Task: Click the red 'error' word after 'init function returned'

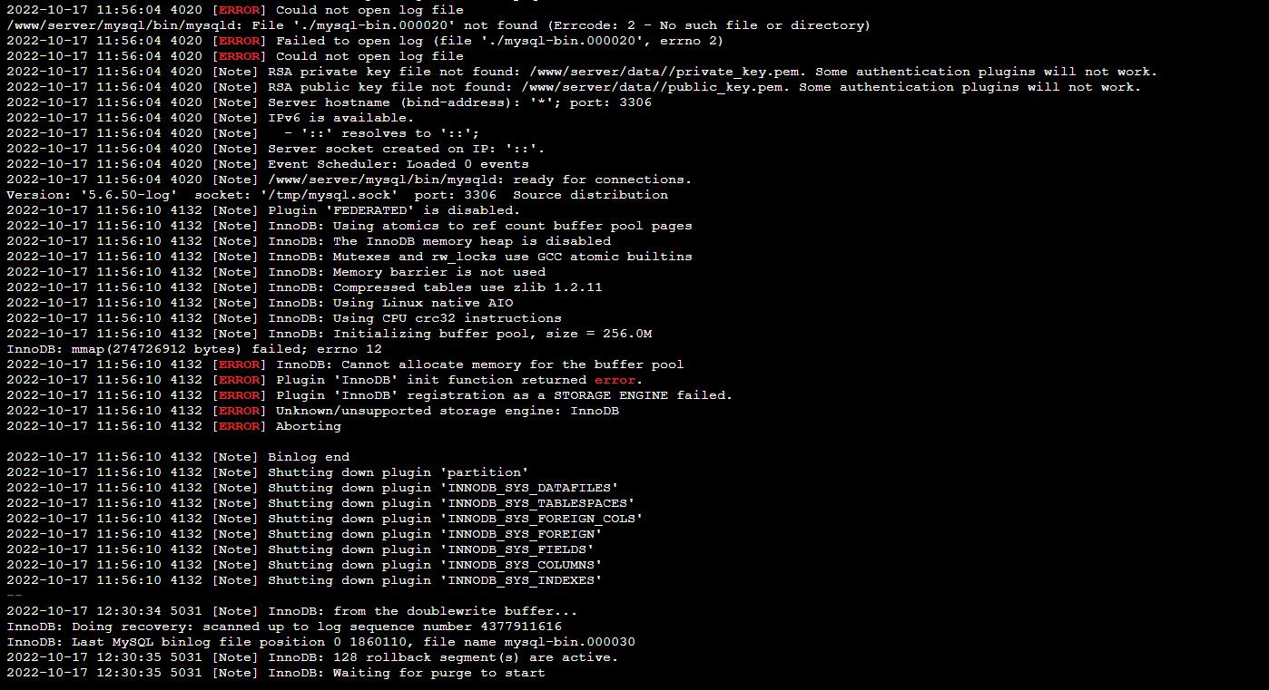Action: pyautogui.click(x=618, y=380)
